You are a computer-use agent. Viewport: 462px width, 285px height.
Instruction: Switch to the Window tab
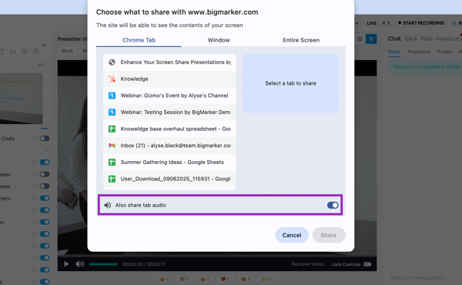pyautogui.click(x=219, y=40)
